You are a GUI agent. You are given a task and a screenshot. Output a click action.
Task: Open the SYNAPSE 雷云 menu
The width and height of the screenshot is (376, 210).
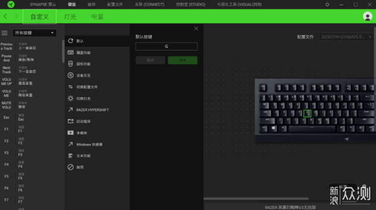tap(43, 5)
